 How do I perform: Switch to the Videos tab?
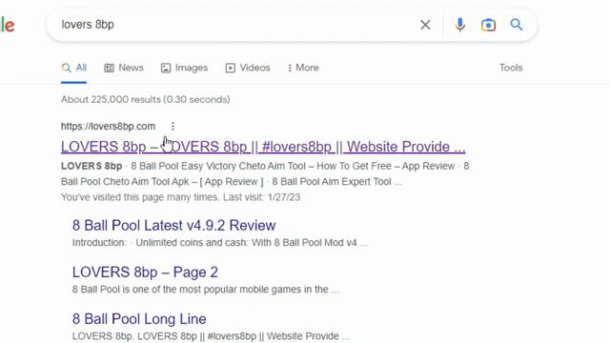[x=248, y=68]
